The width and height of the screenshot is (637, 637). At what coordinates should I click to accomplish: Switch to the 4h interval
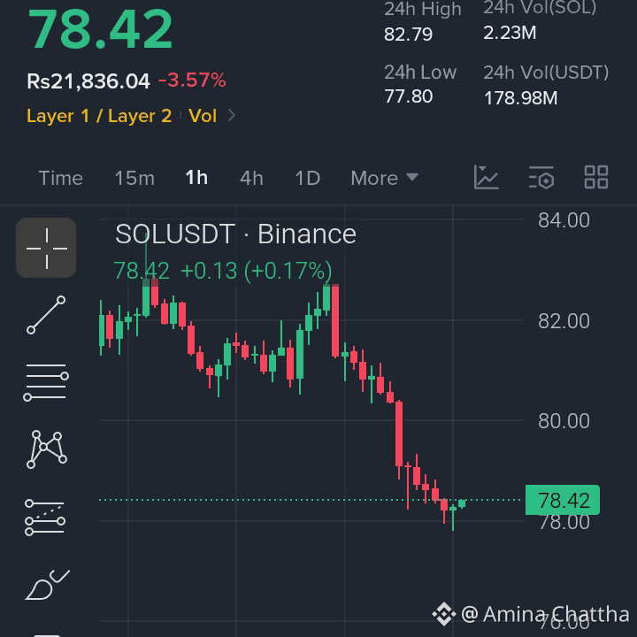(x=251, y=179)
